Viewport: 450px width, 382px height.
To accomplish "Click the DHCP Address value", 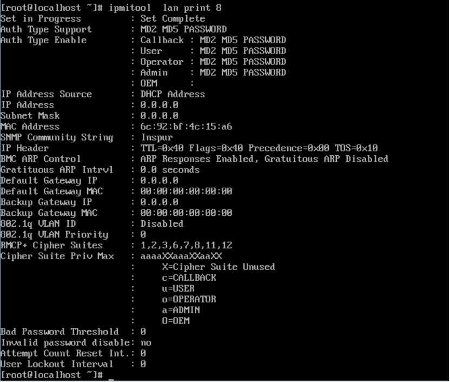I will (x=173, y=94).
